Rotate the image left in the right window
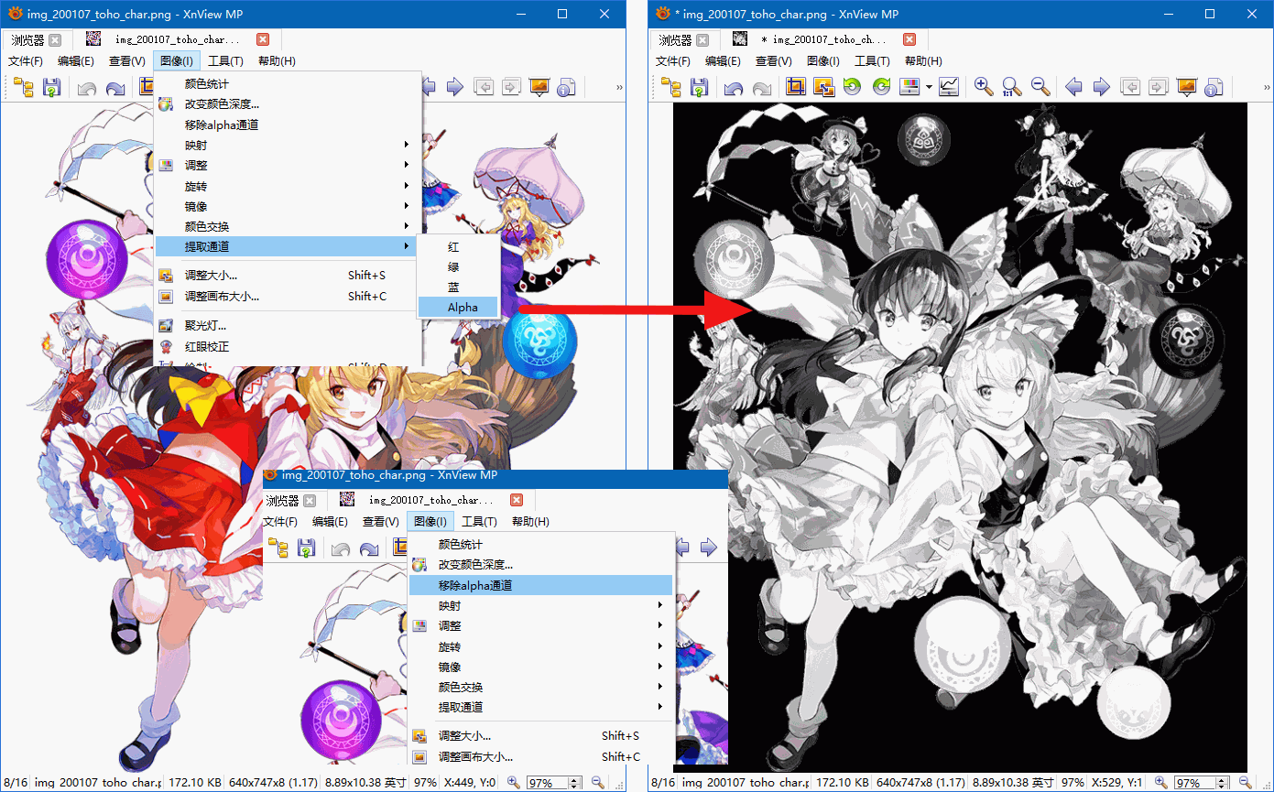This screenshot has height=792, width=1274. point(853,87)
